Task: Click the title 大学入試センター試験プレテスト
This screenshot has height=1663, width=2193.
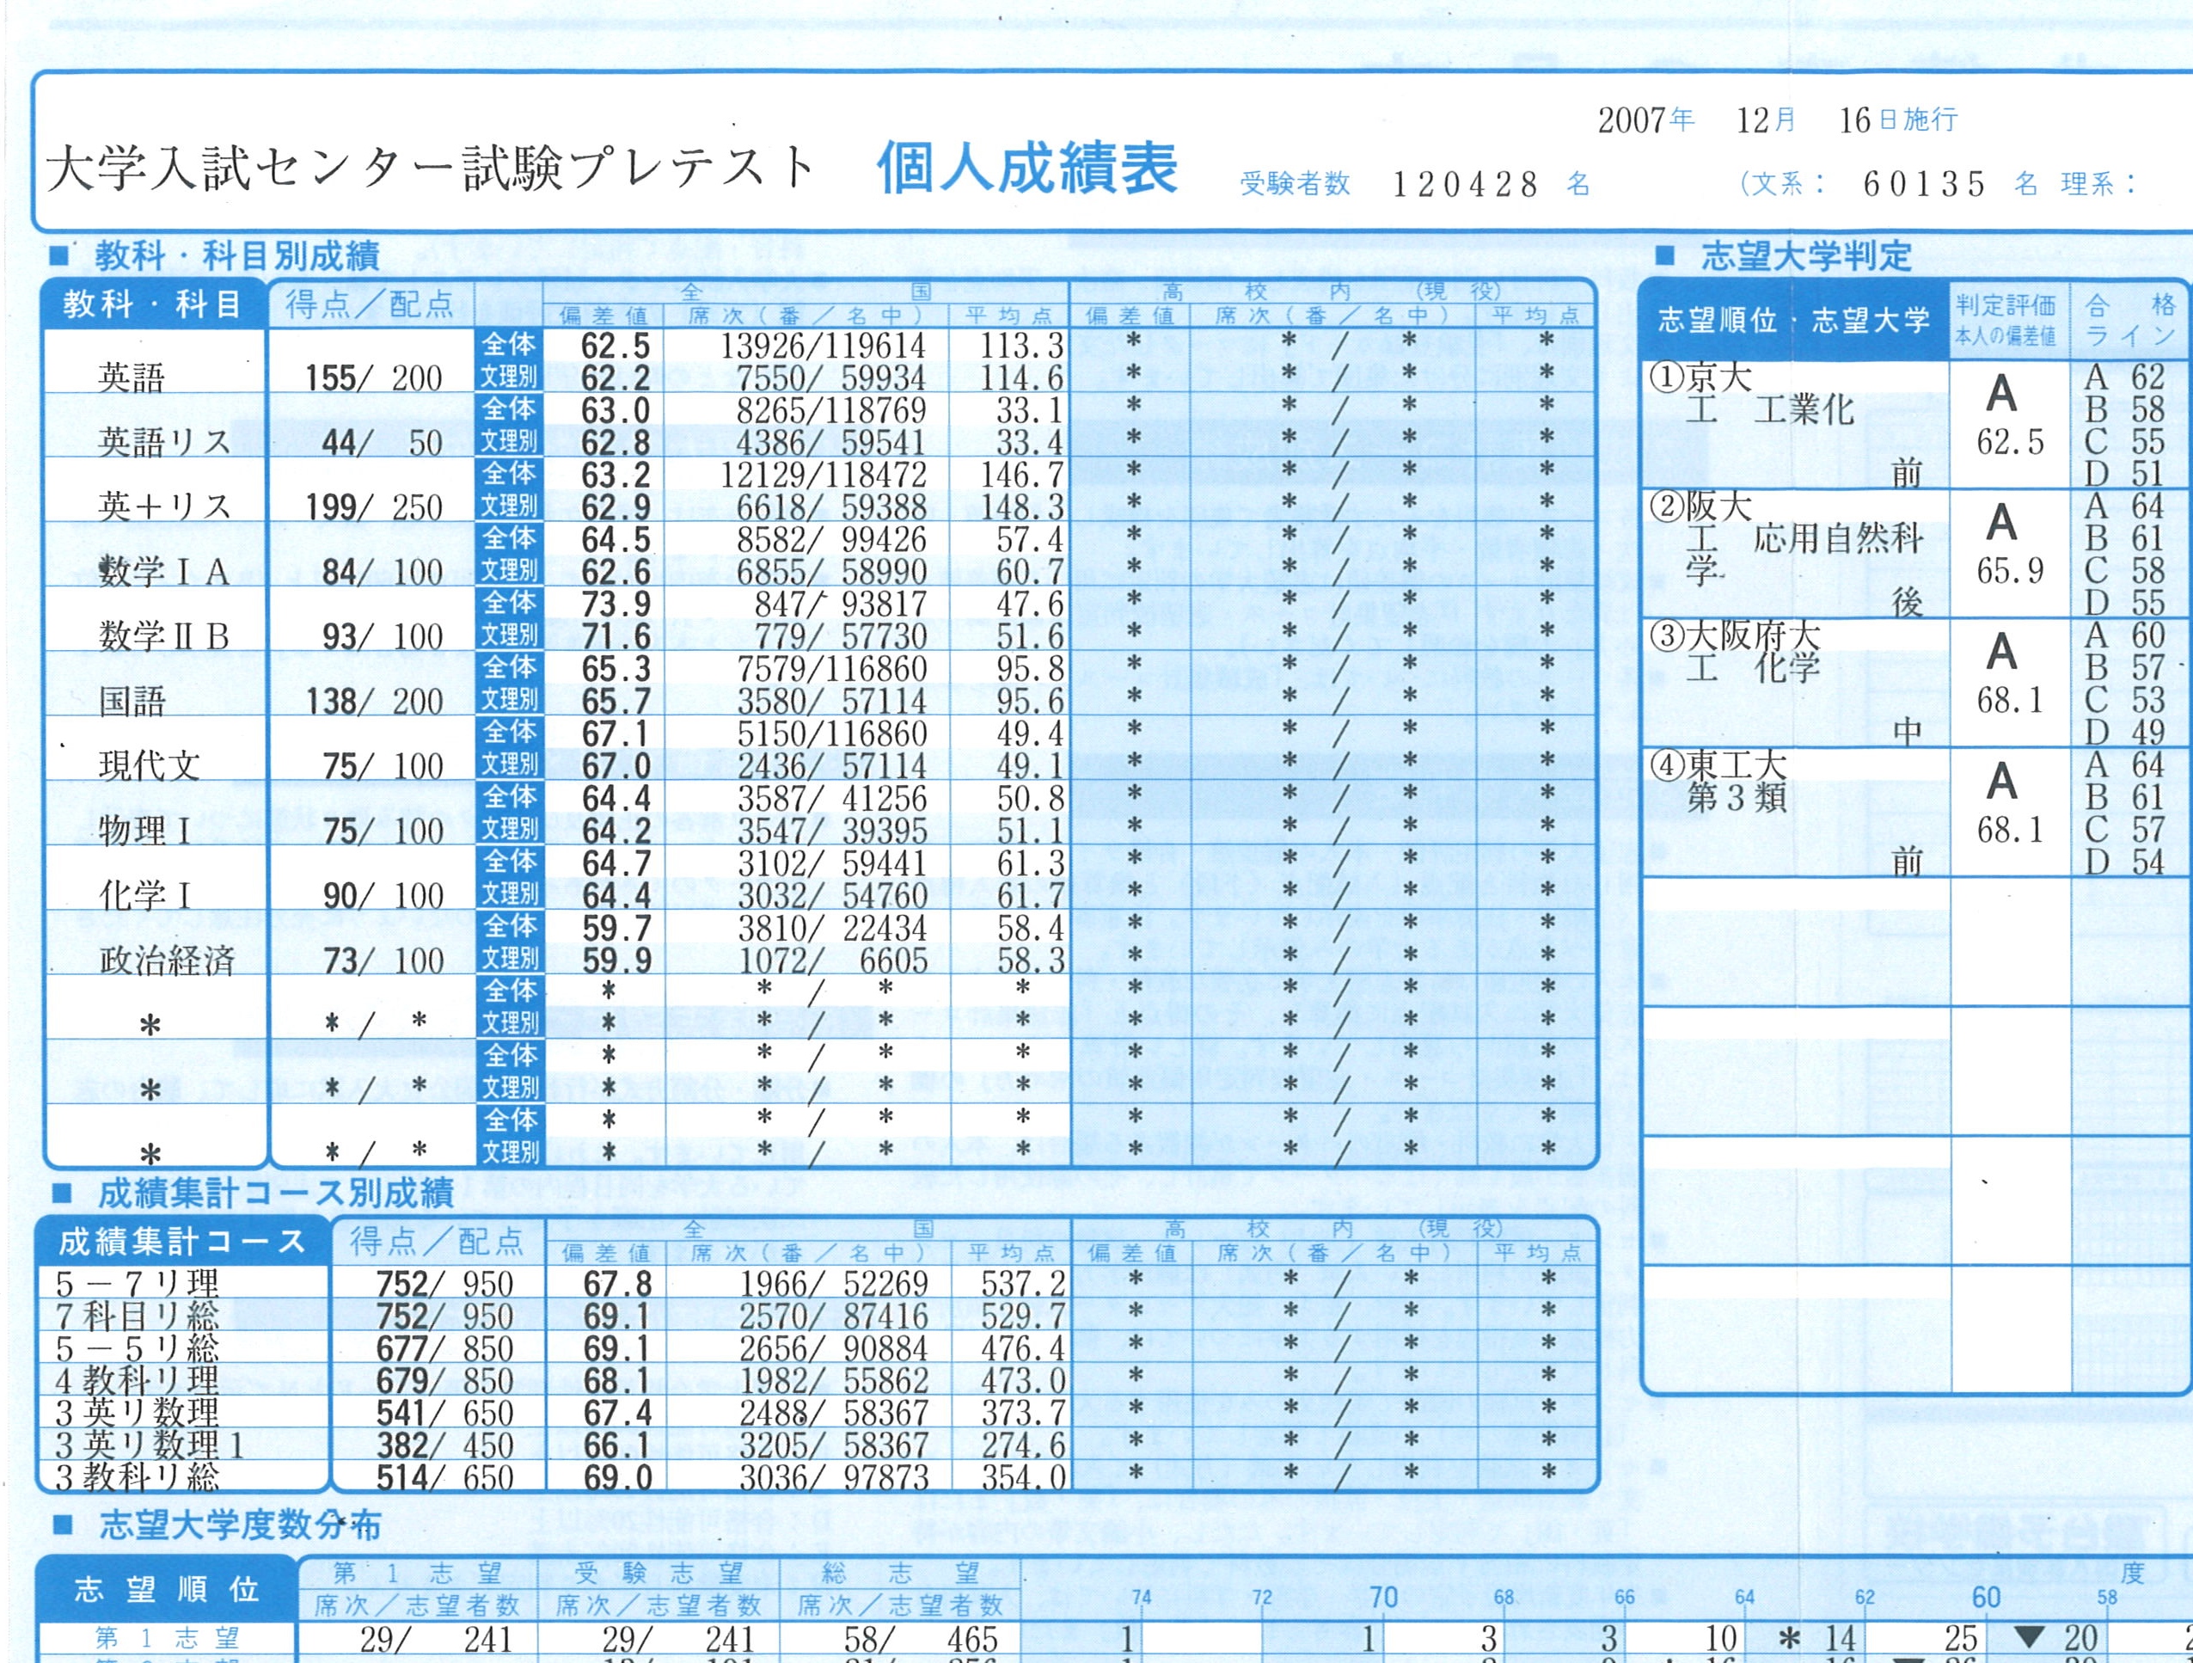Action: point(432,169)
